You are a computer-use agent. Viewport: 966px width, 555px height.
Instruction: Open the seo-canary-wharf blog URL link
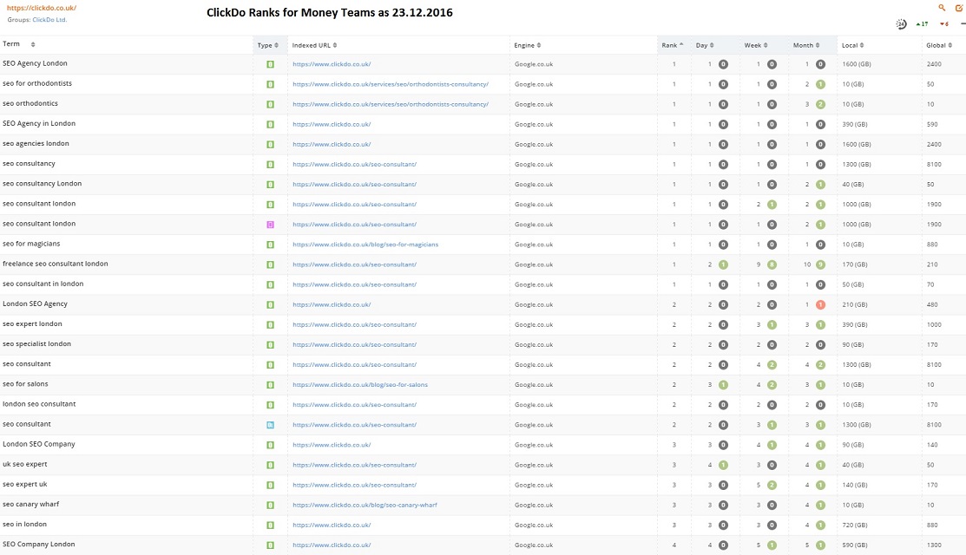coord(365,506)
